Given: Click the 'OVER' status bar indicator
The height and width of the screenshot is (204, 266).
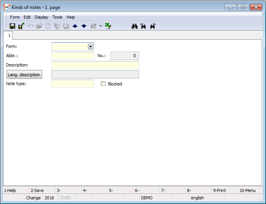Looking at the screenshot, I should click(x=67, y=198).
